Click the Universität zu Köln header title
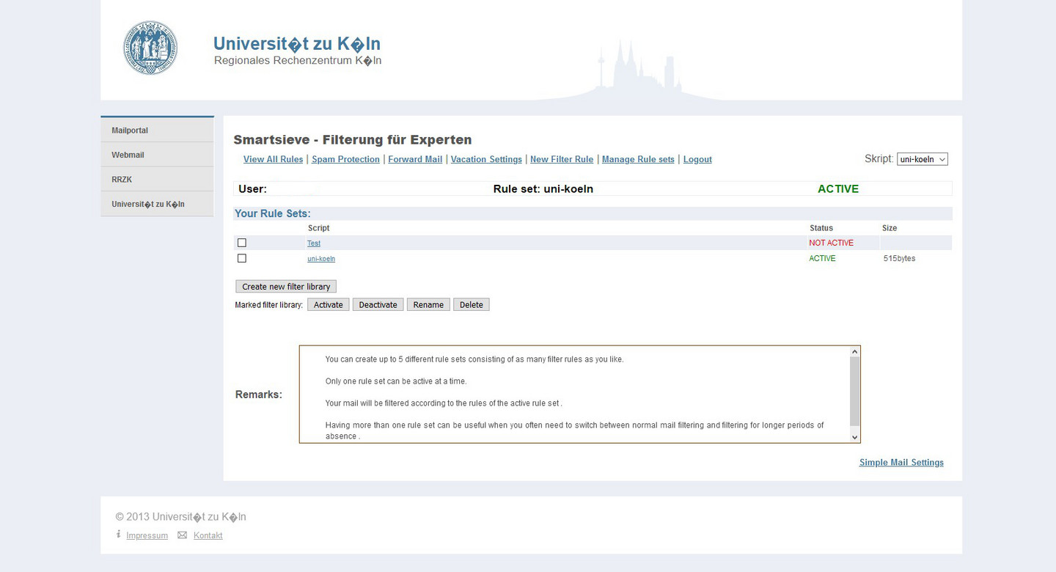Image resolution: width=1056 pixels, height=572 pixels. pyautogui.click(x=297, y=43)
